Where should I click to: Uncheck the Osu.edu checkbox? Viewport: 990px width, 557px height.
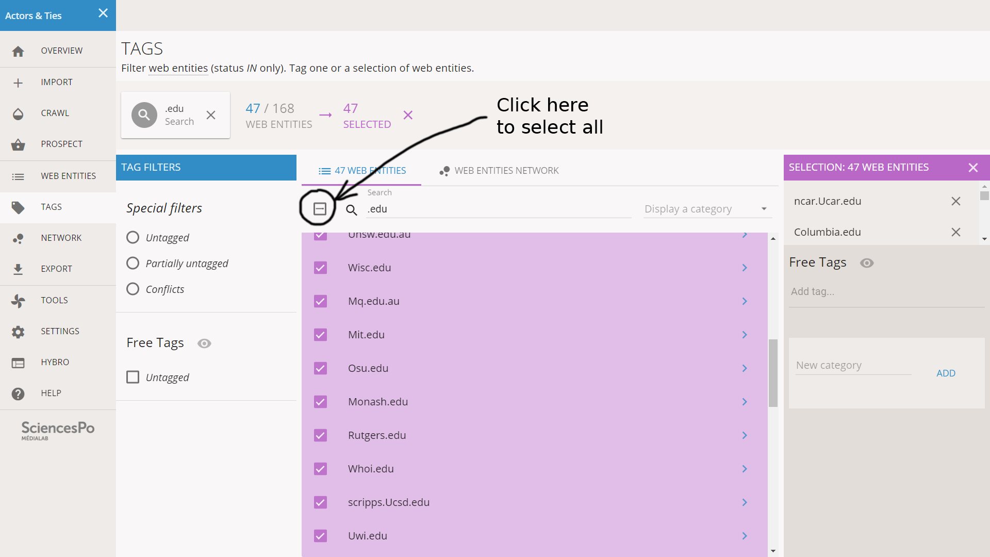(320, 368)
